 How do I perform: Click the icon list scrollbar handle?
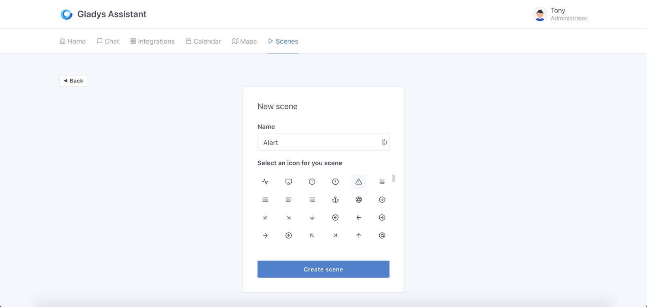click(393, 178)
